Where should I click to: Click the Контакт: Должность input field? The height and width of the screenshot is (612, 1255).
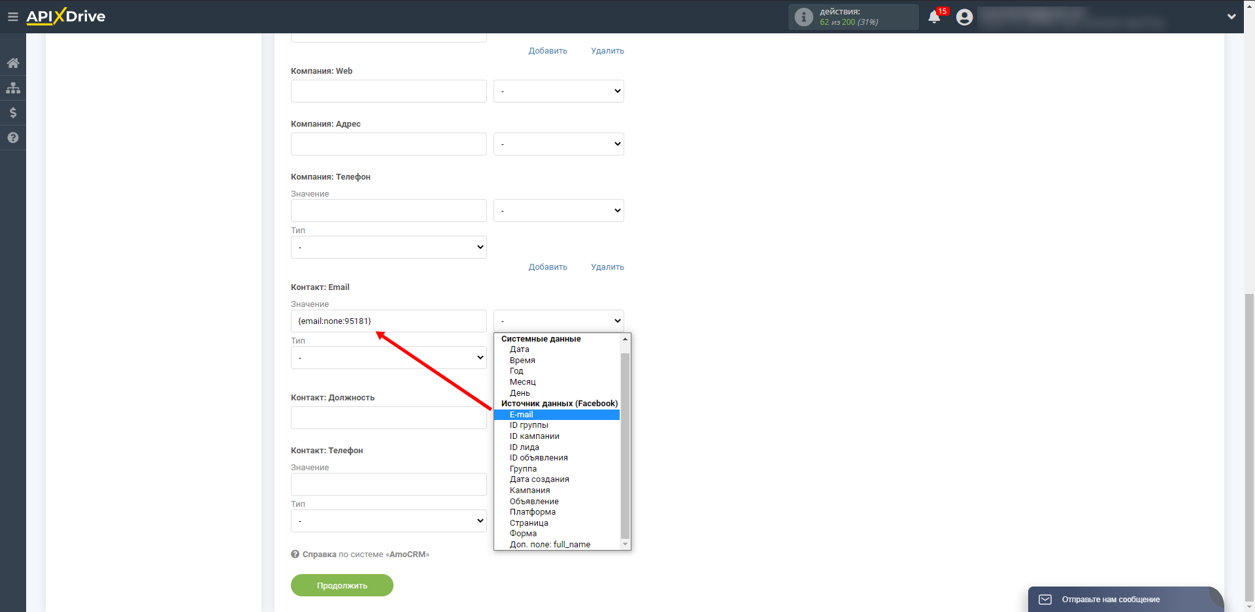pyautogui.click(x=389, y=418)
